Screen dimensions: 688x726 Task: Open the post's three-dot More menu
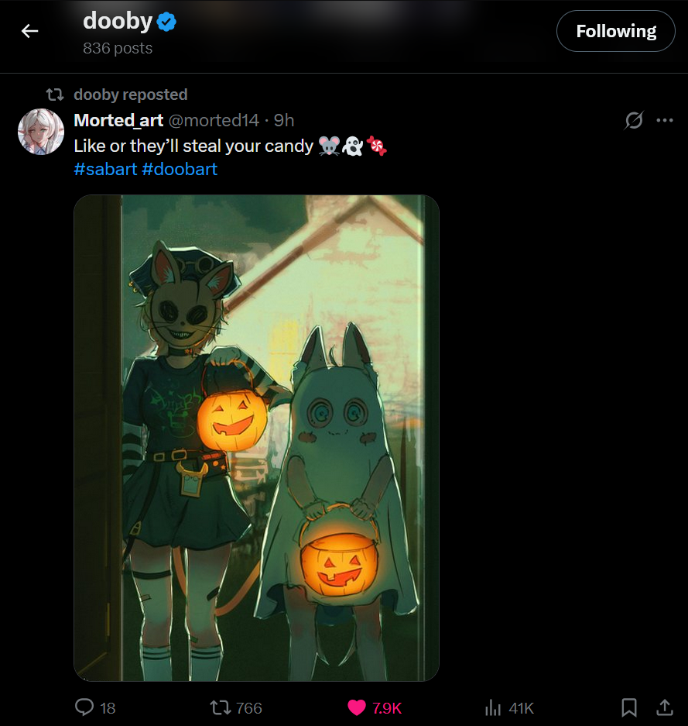pos(664,120)
